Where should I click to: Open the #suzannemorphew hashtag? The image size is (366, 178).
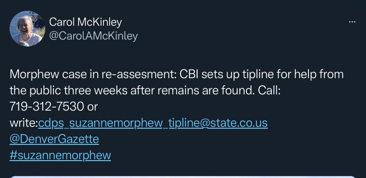(x=60, y=156)
